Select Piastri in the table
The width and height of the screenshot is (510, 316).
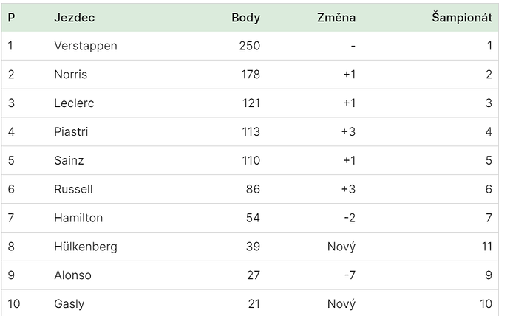click(71, 132)
